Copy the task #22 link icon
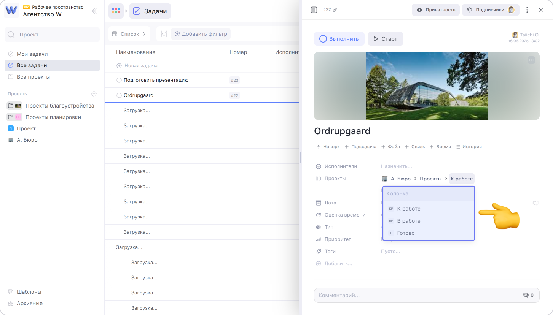The image size is (553, 315). click(335, 10)
